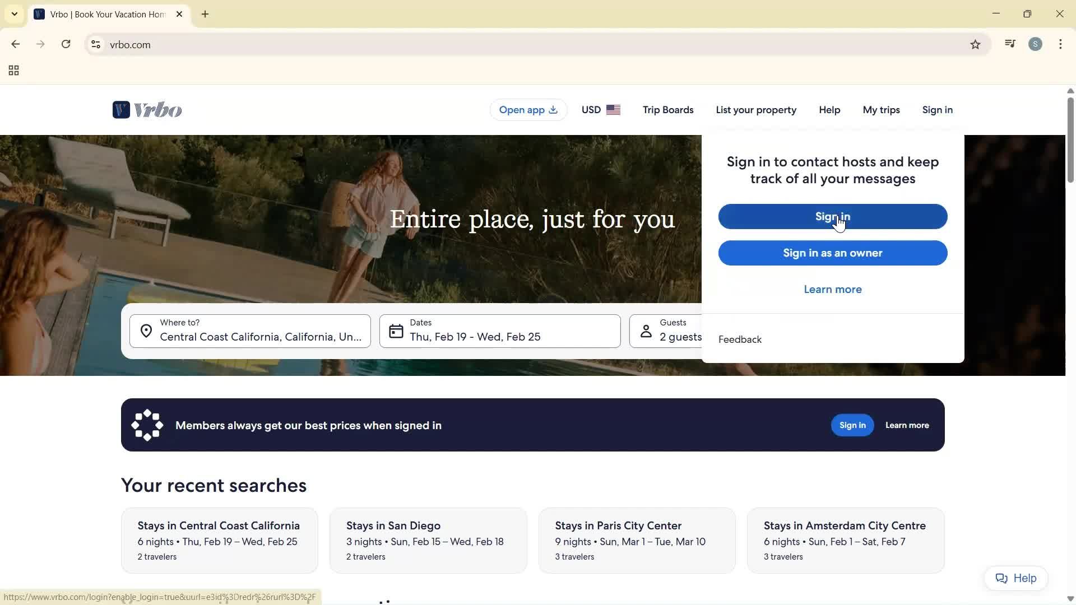Viewport: 1076px width, 605px height.
Task: Click Sign in as an owner
Action: click(x=832, y=253)
